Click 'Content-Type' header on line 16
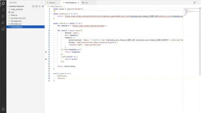 pyautogui.click(x=76, y=45)
